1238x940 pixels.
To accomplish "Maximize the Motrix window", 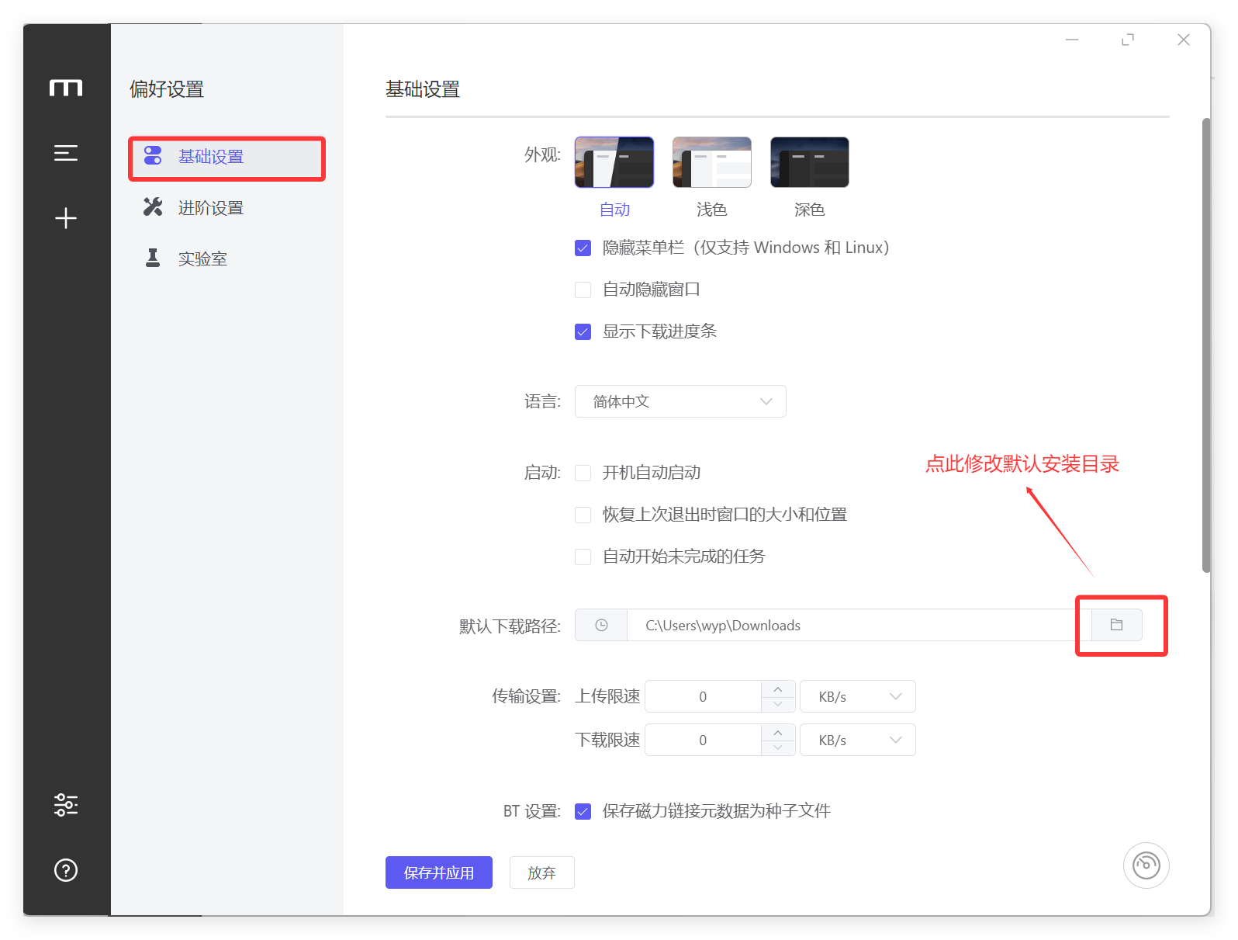I will [1128, 40].
